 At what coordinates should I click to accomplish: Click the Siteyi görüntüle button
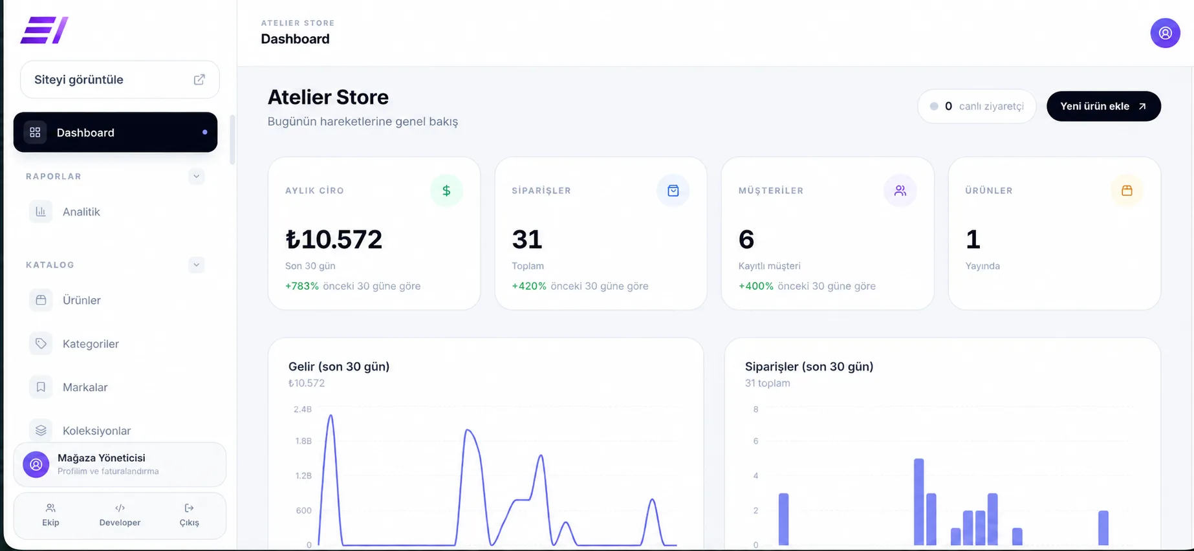[x=120, y=80]
